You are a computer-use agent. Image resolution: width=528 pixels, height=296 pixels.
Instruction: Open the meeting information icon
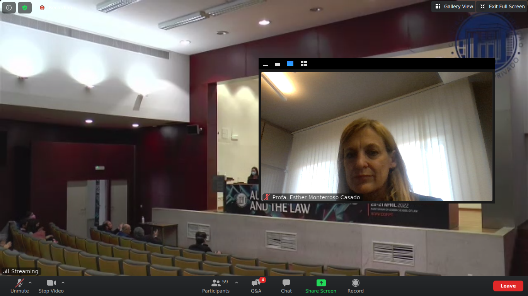[9, 8]
